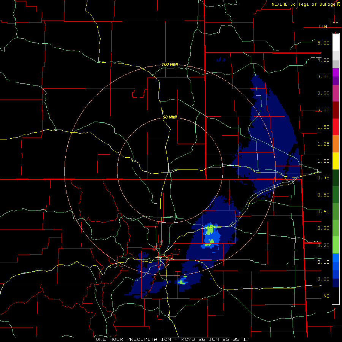This screenshot has width=342, height=342.
Task: Click the OHA product label
Action: 334,23
